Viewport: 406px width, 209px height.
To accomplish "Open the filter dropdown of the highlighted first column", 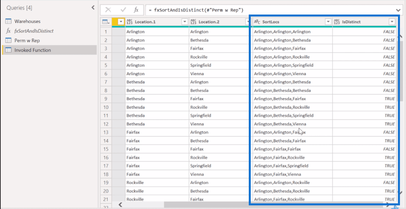I will tap(121, 22).
